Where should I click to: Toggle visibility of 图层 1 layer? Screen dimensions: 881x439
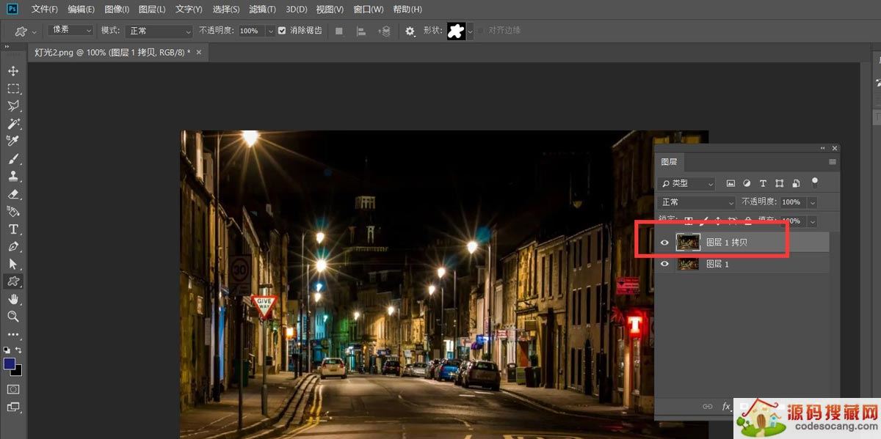click(665, 265)
